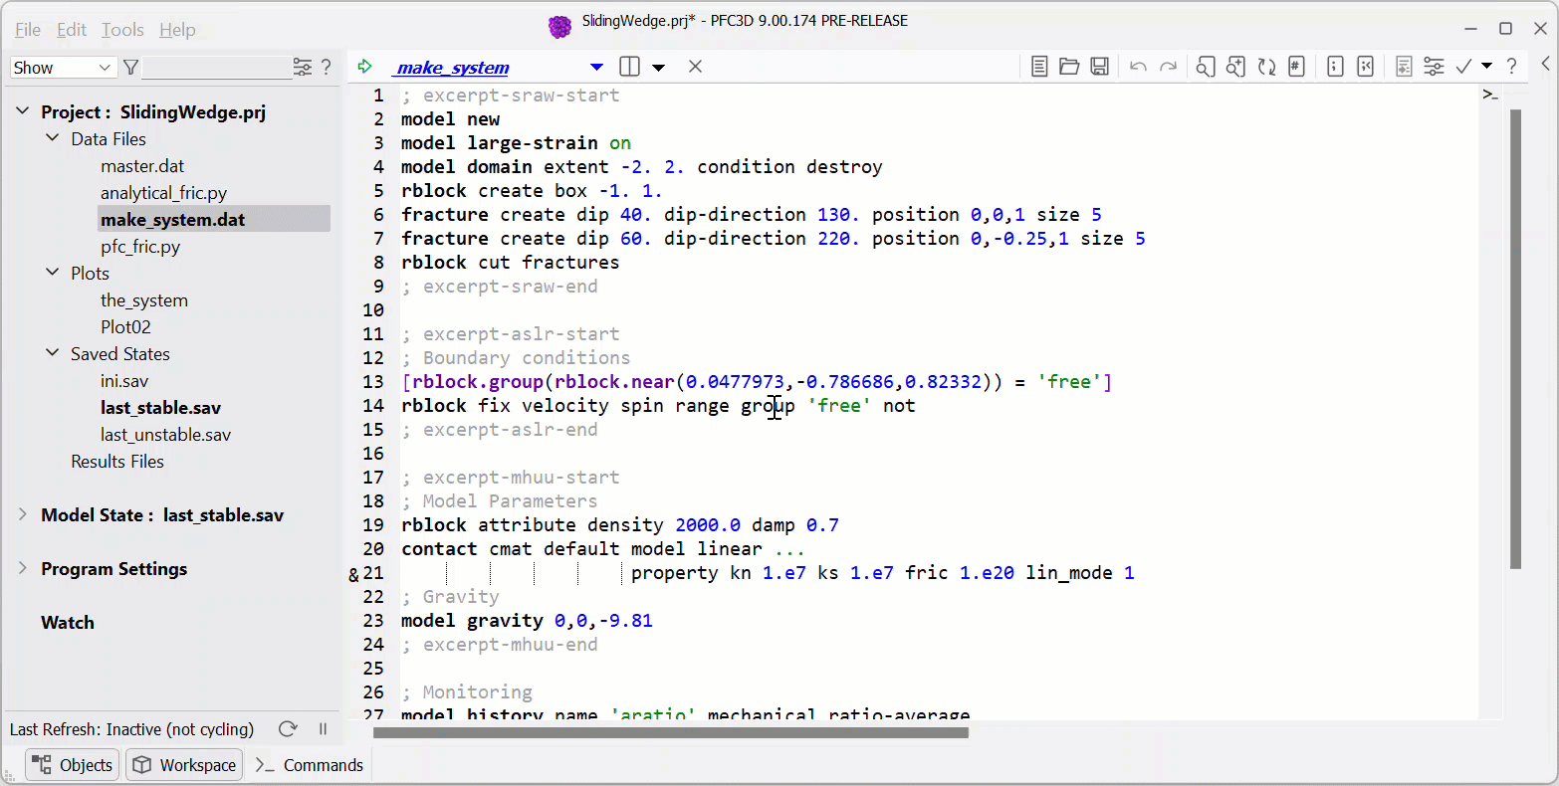
Task: Click the hash symbol toolbar icon
Action: [x=1296, y=67]
